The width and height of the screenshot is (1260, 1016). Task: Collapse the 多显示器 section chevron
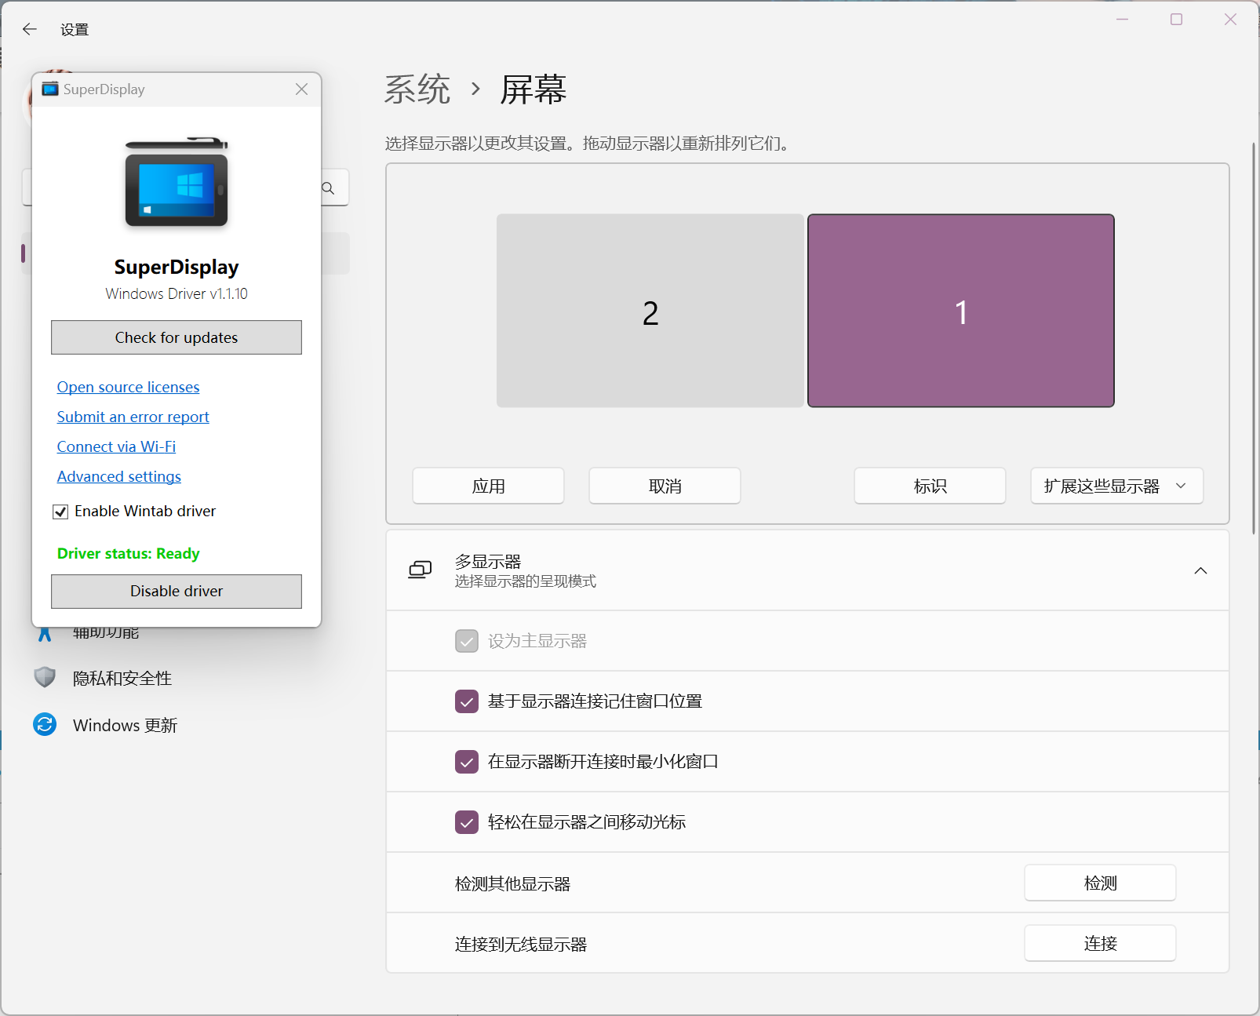pos(1200,570)
